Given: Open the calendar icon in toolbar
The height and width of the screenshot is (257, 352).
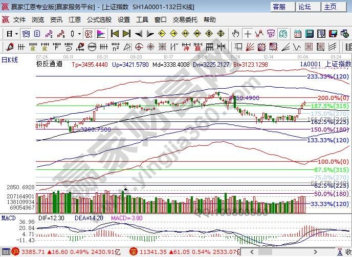Looking at the screenshot, I should [x=298, y=34].
